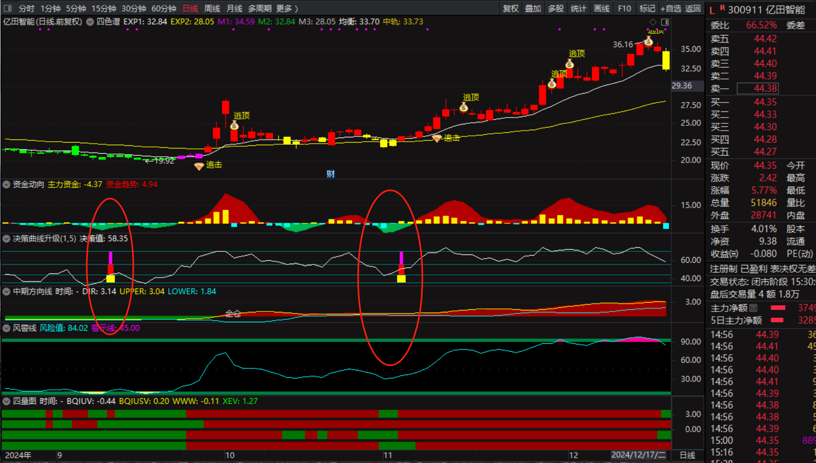Viewport: 816px width, 463px height.
Task: Open the 决策曲线升级 indicator dropdown arrow
Action: (x=7, y=239)
